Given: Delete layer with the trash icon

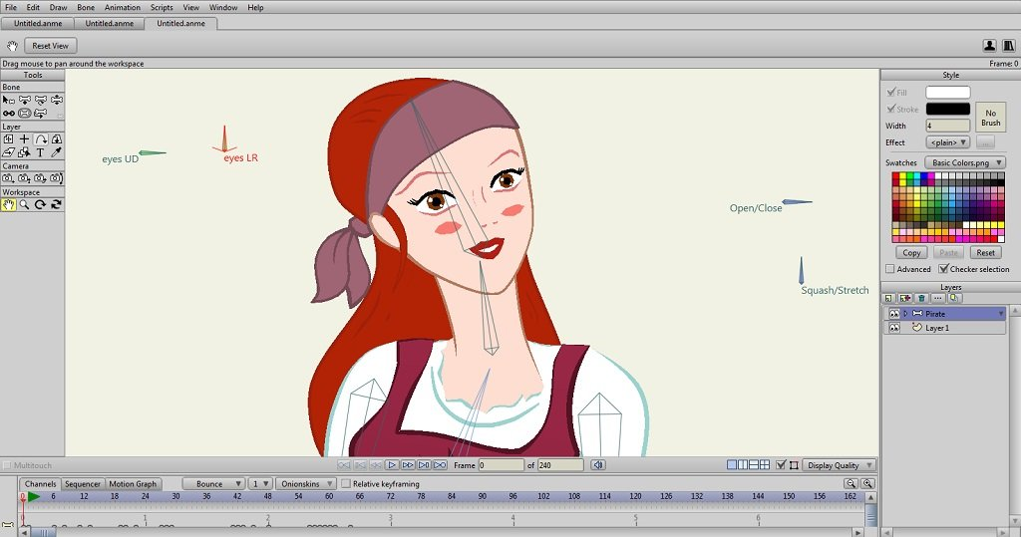Looking at the screenshot, I should pos(921,298).
